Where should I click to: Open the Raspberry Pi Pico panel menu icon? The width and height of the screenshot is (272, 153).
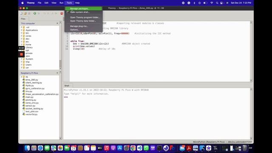[57, 73]
